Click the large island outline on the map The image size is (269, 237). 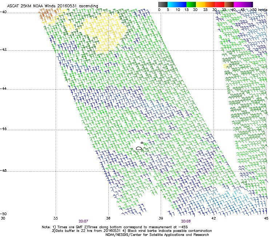click(139, 148)
